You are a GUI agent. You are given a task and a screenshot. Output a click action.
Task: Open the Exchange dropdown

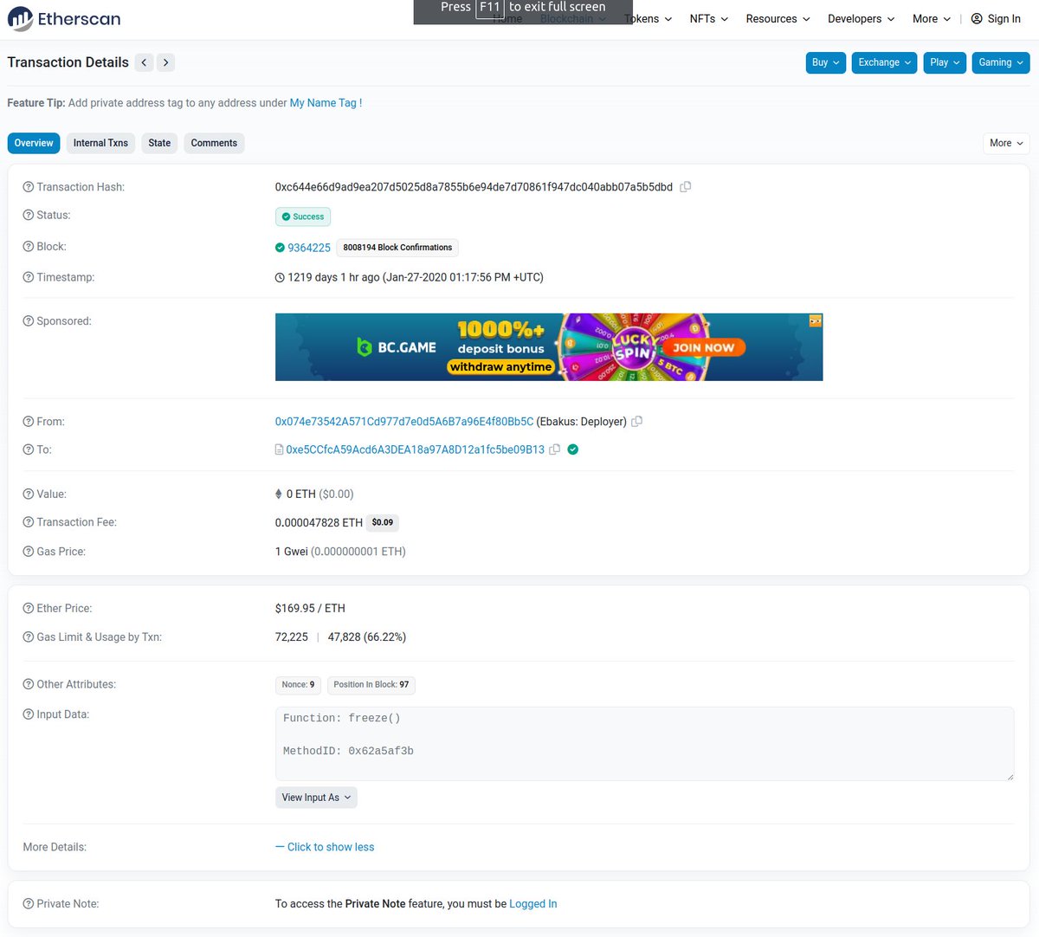tap(884, 62)
